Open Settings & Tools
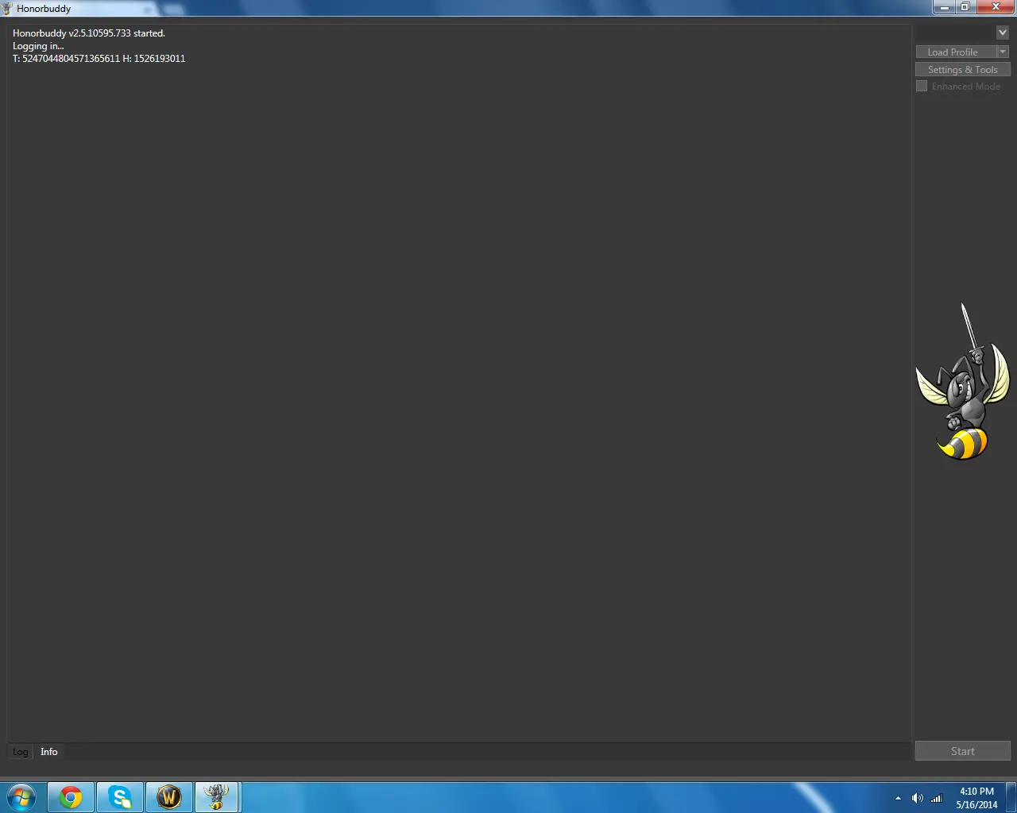Image resolution: width=1017 pixels, height=813 pixels. pos(963,69)
